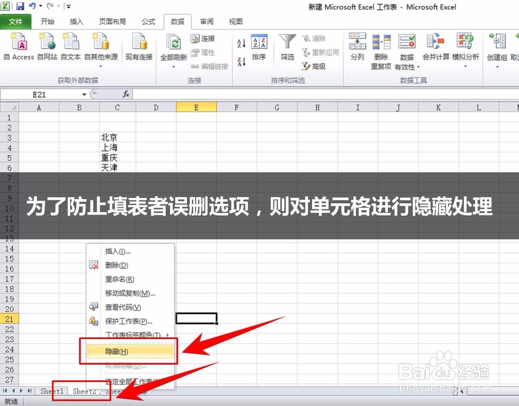The image size is (519, 406).
Task: Click the Undo icon in quick access toolbar
Action: click(32, 6)
